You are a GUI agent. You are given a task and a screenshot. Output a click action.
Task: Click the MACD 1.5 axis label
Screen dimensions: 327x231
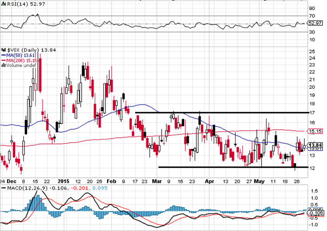pyautogui.click(x=314, y=191)
